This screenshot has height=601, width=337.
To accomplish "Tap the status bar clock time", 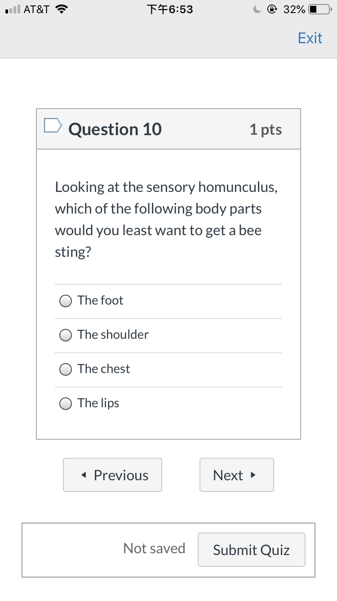I will pyautogui.click(x=170, y=9).
